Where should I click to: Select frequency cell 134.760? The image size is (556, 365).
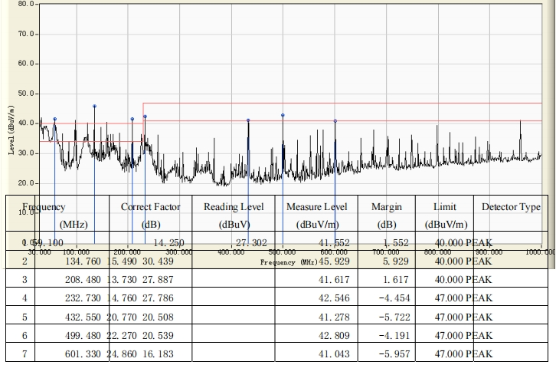click(x=83, y=261)
